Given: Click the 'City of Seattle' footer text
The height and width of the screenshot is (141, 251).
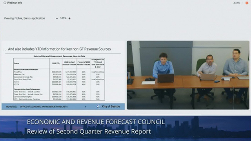Looking at the screenshot, I should pos(111,107).
